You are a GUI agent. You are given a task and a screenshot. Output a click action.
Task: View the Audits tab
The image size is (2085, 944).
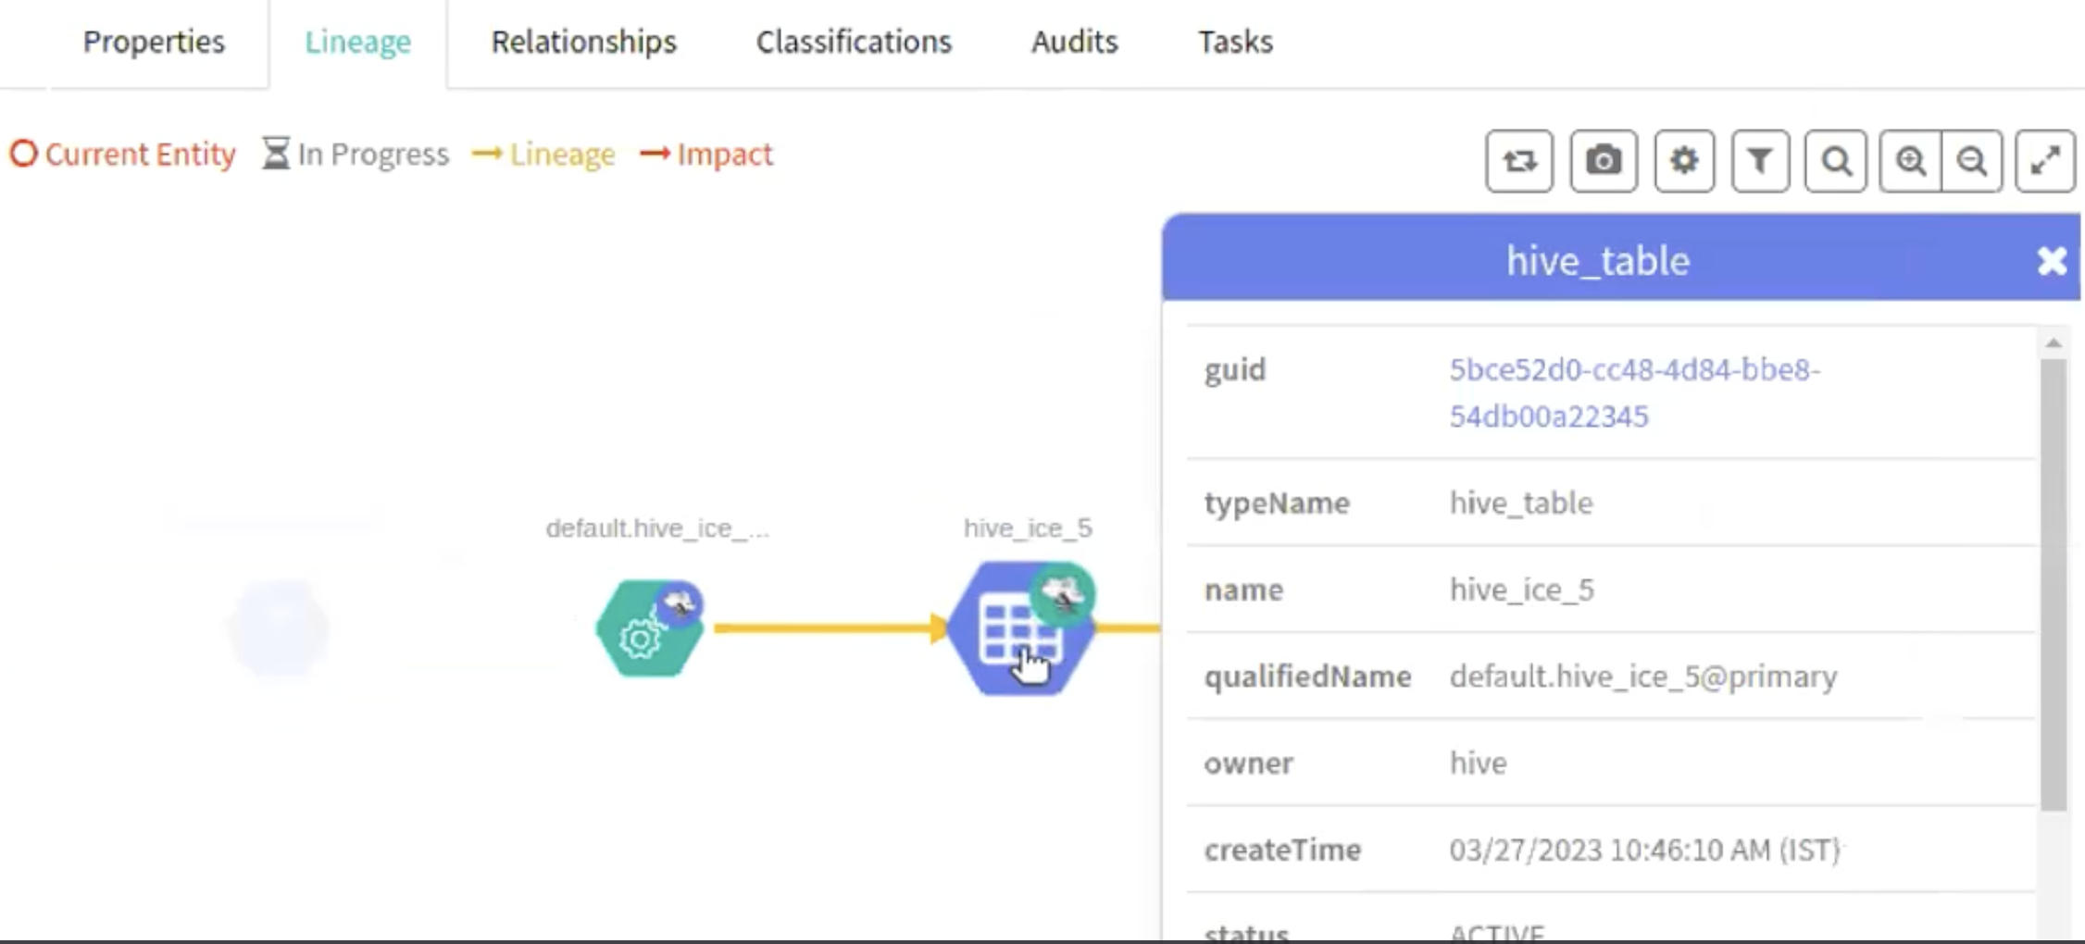point(1074,42)
